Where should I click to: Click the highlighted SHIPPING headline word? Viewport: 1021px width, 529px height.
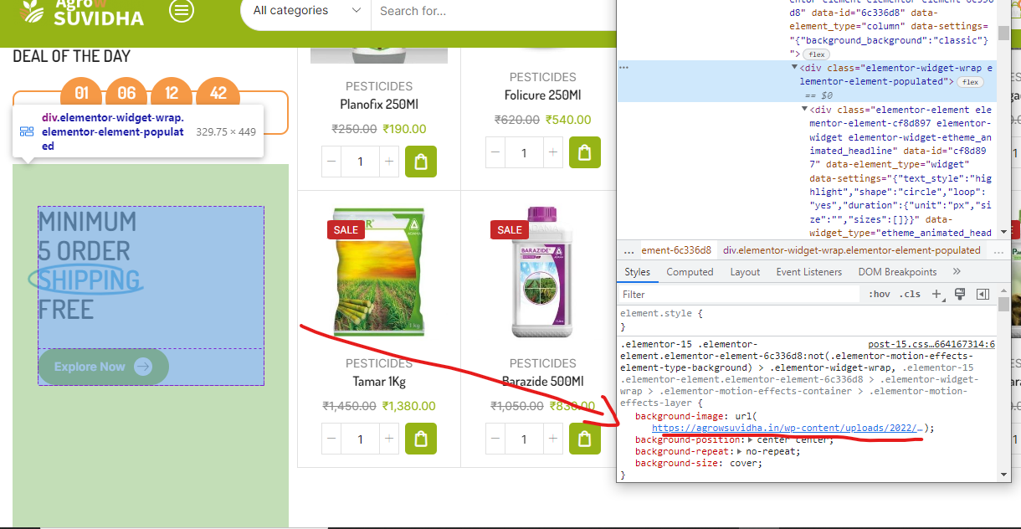coord(89,280)
